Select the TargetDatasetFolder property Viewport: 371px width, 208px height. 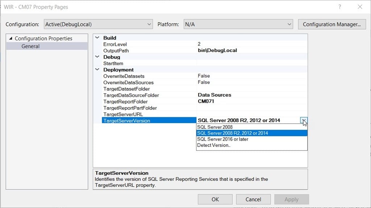point(126,89)
